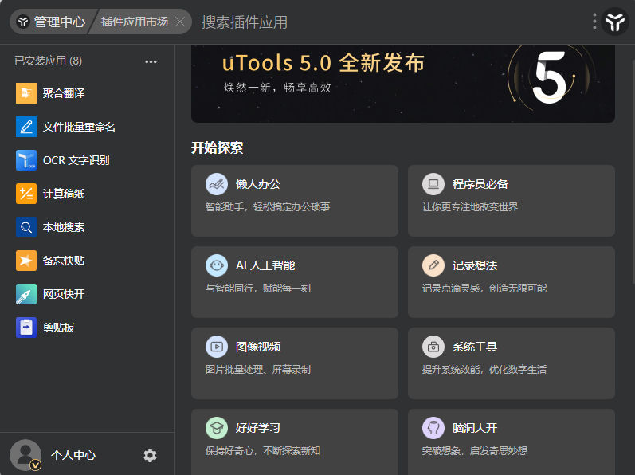Select 聚合翻译 in installed apps
Viewport: 635px width, 475px height.
pyautogui.click(x=87, y=93)
